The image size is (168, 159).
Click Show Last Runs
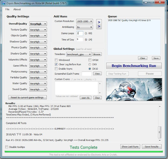pyautogui.click(x=130, y=147)
